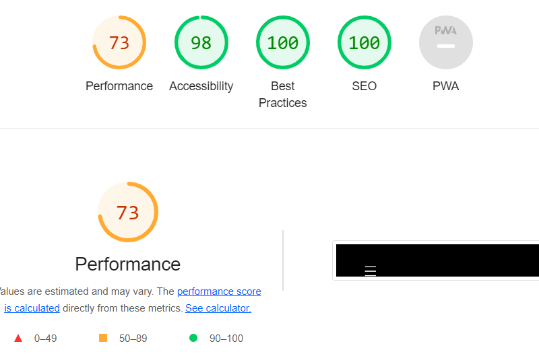This screenshot has width=539, height=356.
Task: Click the Performance 73 gauge in the category header
Action: point(119,43)
